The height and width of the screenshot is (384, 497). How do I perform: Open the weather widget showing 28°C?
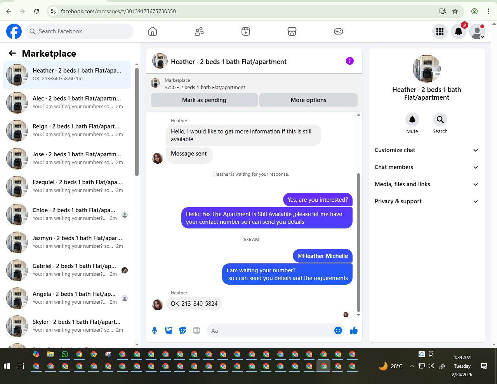click(391, 366)
